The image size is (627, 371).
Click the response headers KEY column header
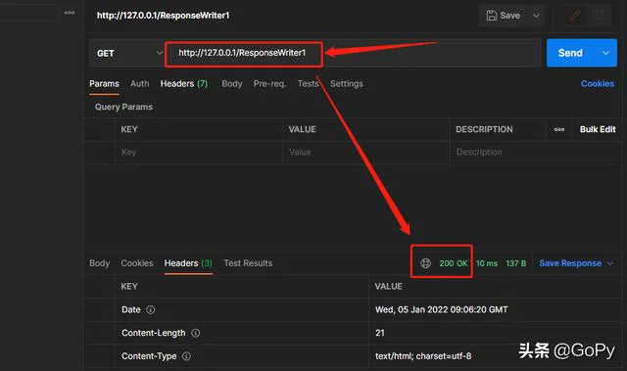[x=129, y=287]
